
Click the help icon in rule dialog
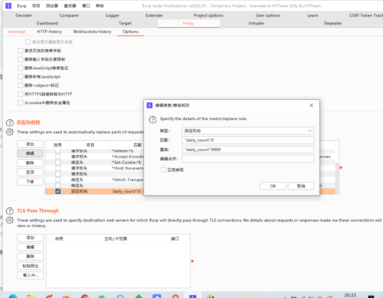pos(152,120)
